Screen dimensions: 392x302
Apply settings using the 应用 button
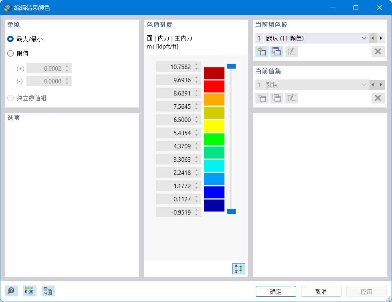pos(366,292)
